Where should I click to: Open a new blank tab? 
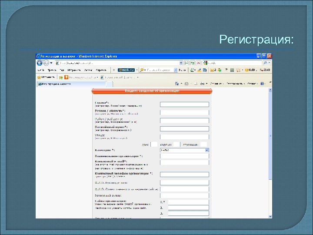click(x=110, y=84)
